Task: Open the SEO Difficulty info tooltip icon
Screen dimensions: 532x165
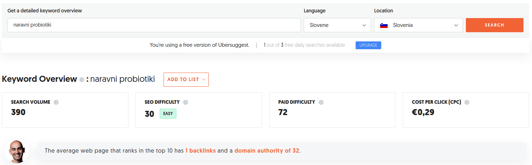Action: pos(186,102)
